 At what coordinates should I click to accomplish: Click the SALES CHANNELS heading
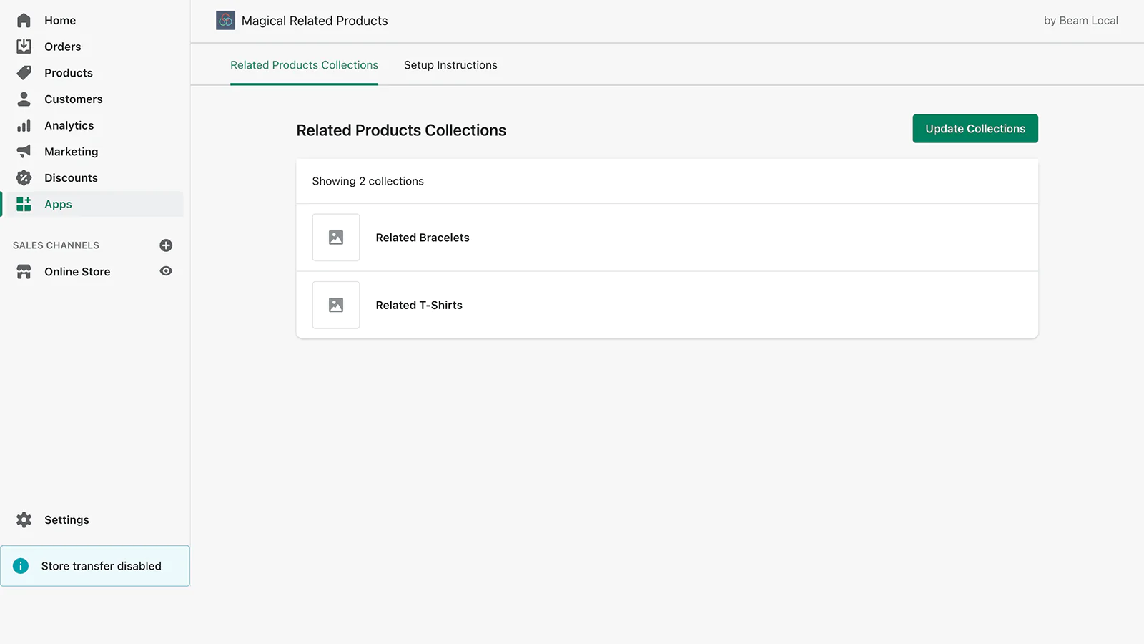[56, 245]
